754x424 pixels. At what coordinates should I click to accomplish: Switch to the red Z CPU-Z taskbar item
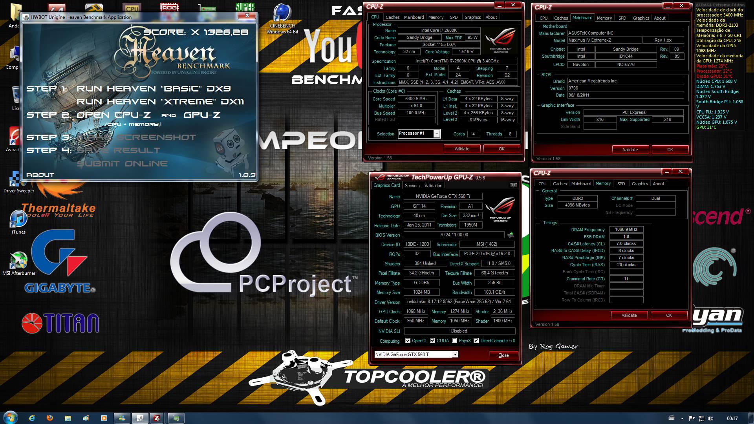157,418
